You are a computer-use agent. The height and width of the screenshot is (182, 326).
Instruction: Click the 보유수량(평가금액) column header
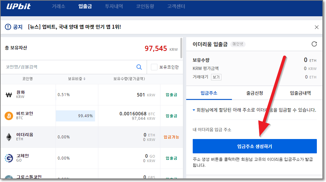pos(129,79)
